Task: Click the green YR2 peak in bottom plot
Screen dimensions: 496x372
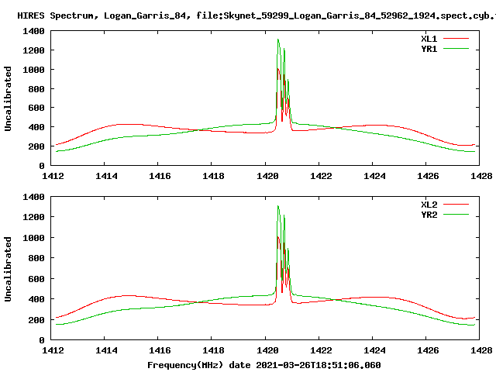Action: [278, 207]
